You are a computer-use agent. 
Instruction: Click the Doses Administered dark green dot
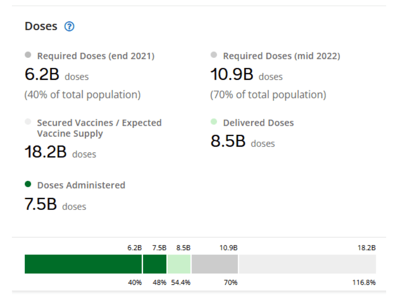(28, 184)
